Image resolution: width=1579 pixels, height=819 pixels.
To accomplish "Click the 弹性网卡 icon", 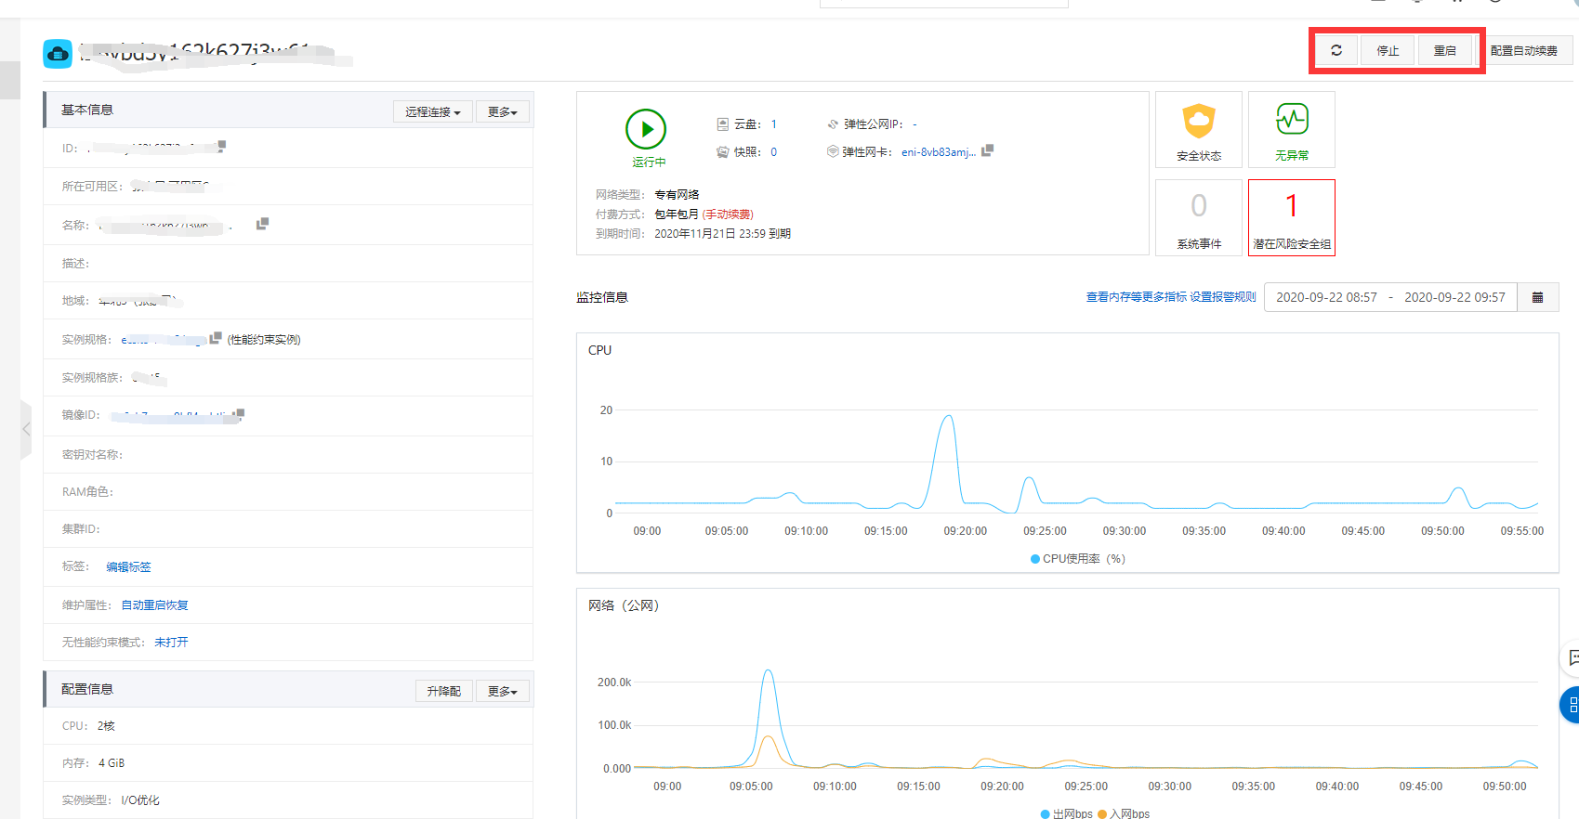I will point(833,151).
